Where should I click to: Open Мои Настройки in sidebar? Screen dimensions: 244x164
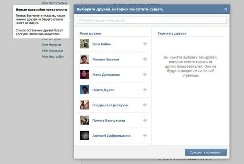pos(53,56)
